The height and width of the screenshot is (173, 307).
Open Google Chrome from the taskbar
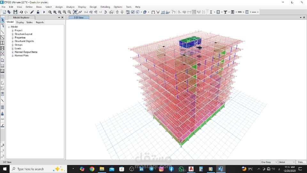click(92, 169)
